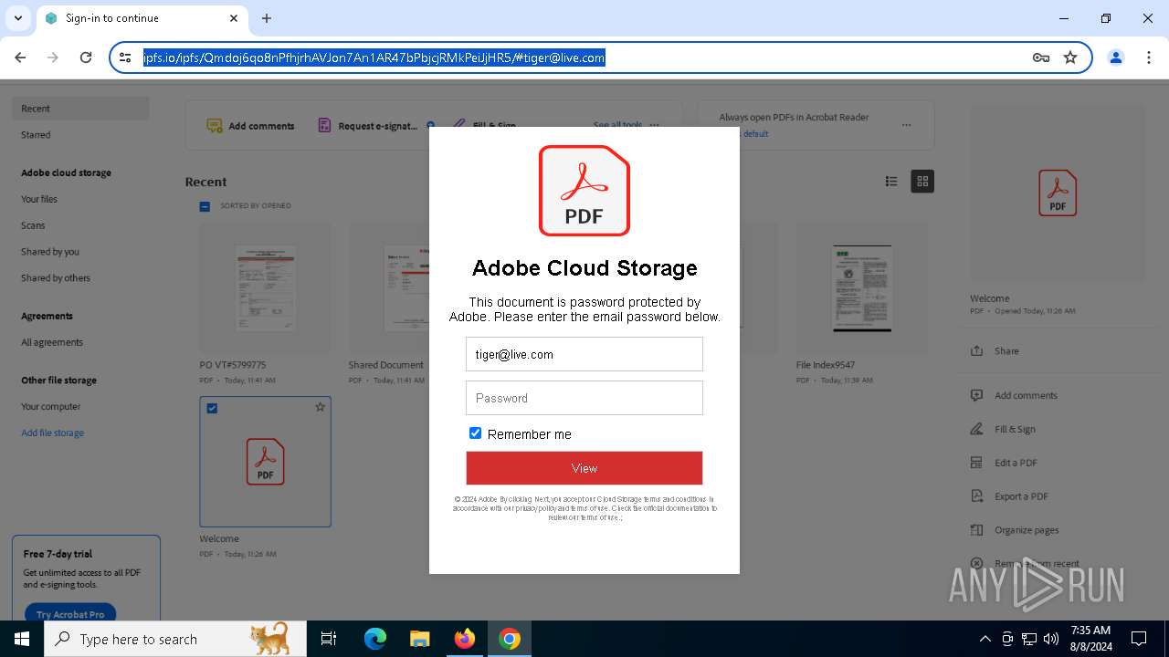
Task: Click the Try Acrobat Pro button
Action: [70, 613]
